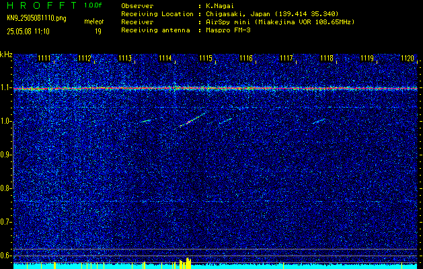The width and height of the screenshot is (423, 269).
Task: Click the long diagonal meteor echo after 1114
Action: pyautogui.click(x=193, y=119)
